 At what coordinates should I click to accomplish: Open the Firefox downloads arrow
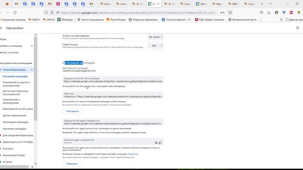(269, 13)
